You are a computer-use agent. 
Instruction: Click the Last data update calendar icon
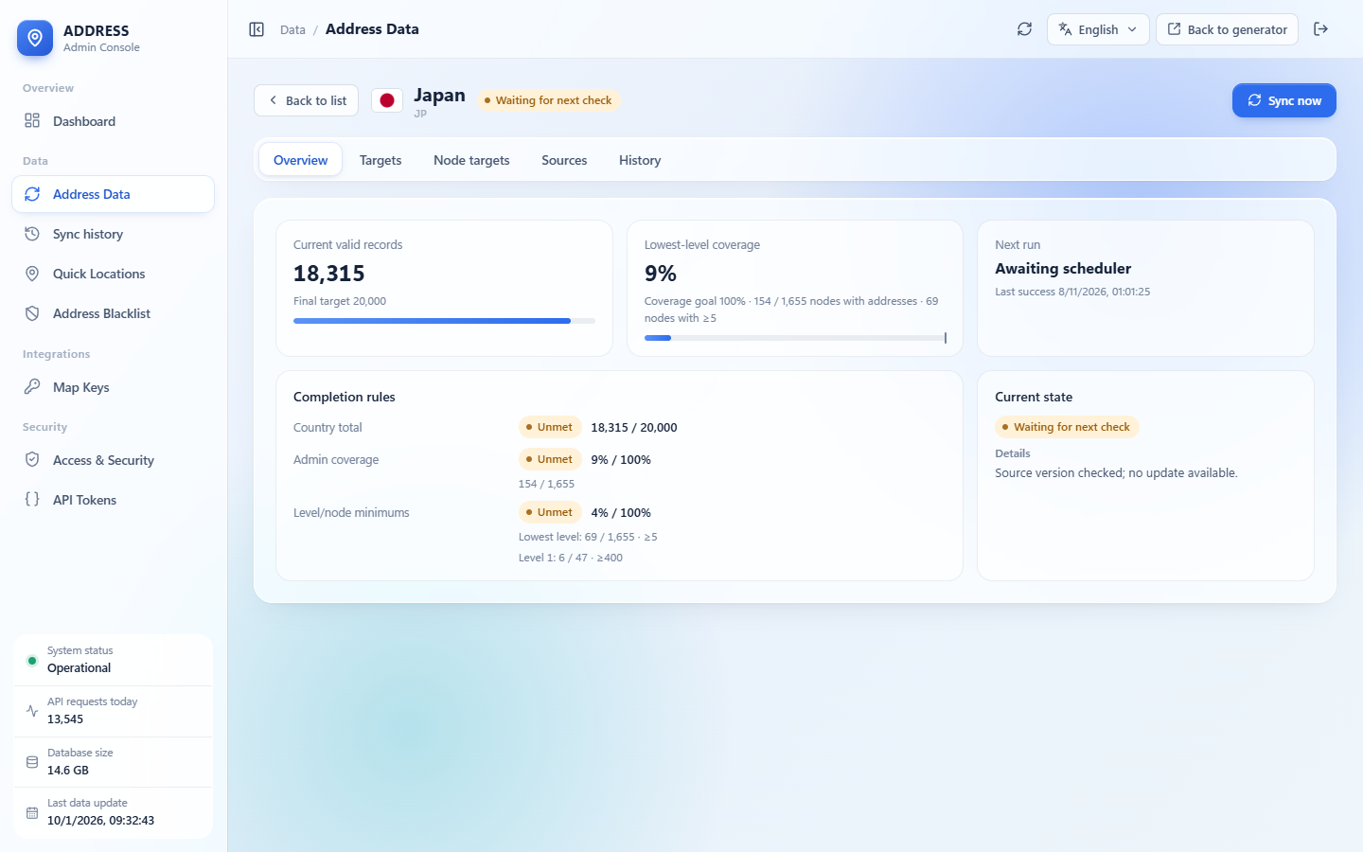(32, 813)
